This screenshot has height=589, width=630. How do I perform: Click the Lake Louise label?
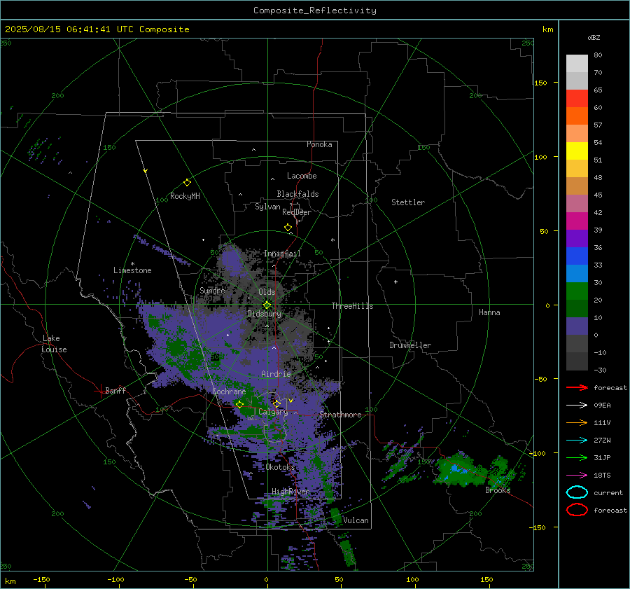pos(54,344)
